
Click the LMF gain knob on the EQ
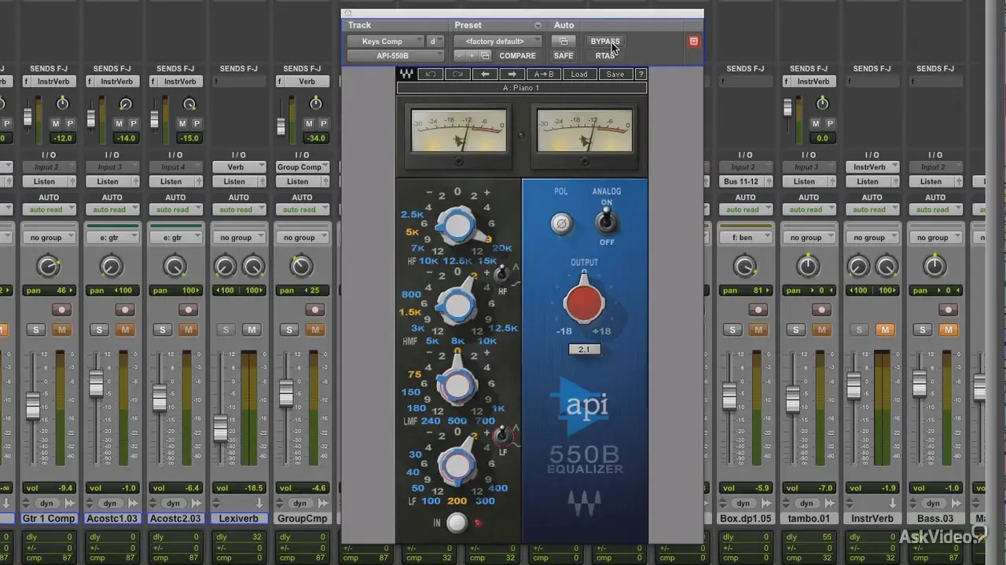click(457, 385)
